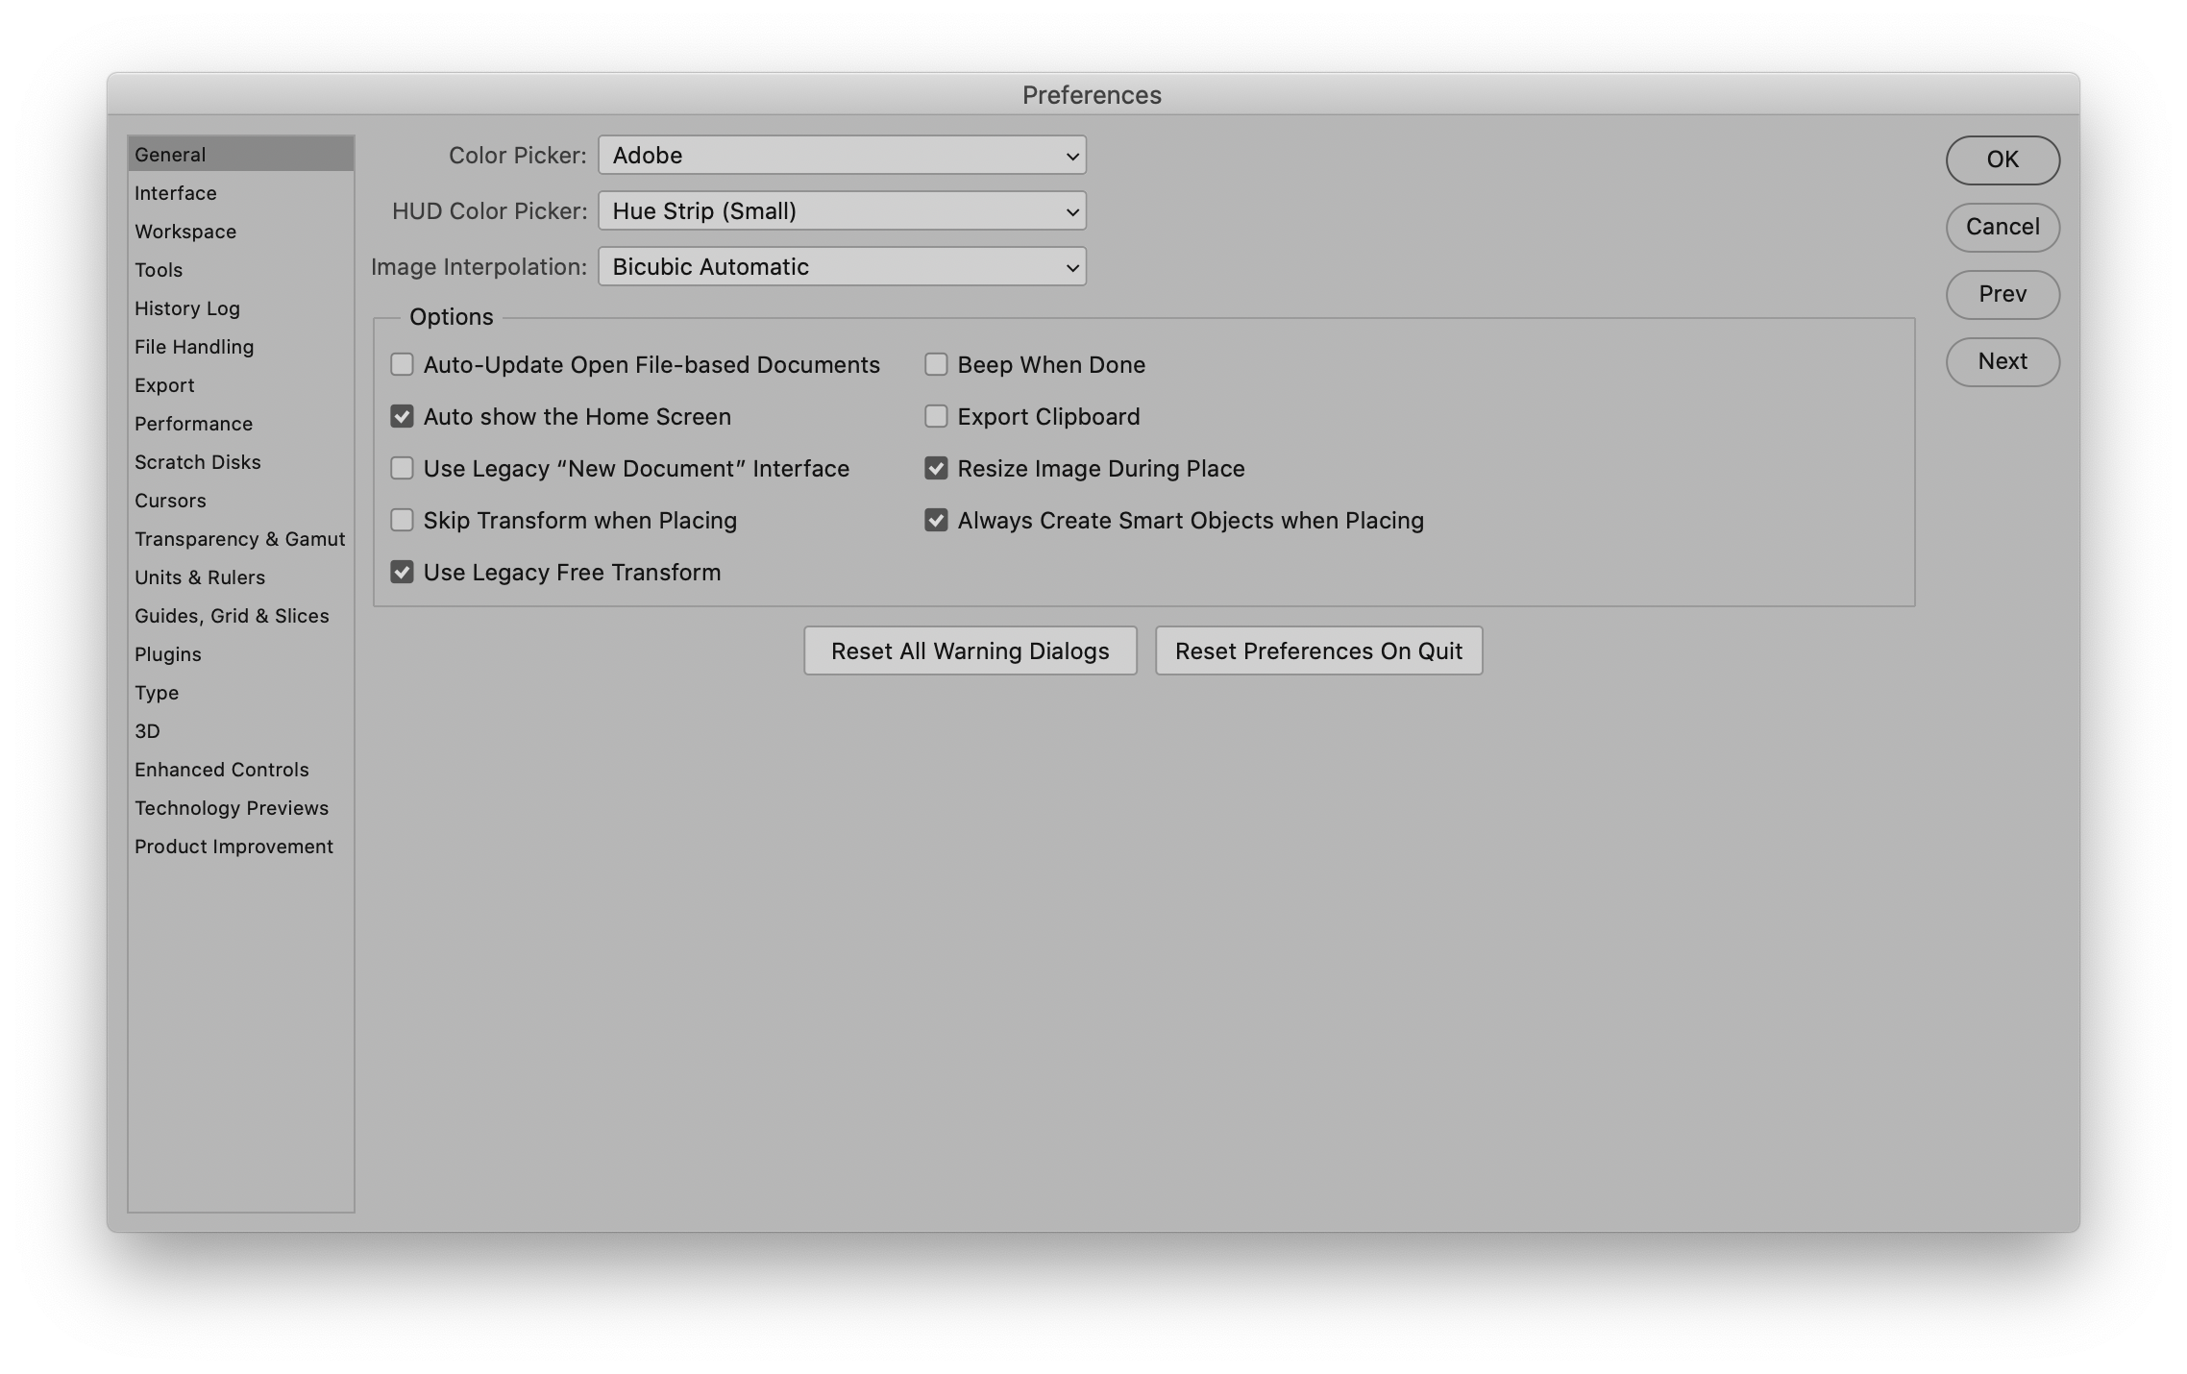This screenshot has height=1374, width=2187.
Task: Check Skip Transform when Placing
Action: (x=402, y=520)
